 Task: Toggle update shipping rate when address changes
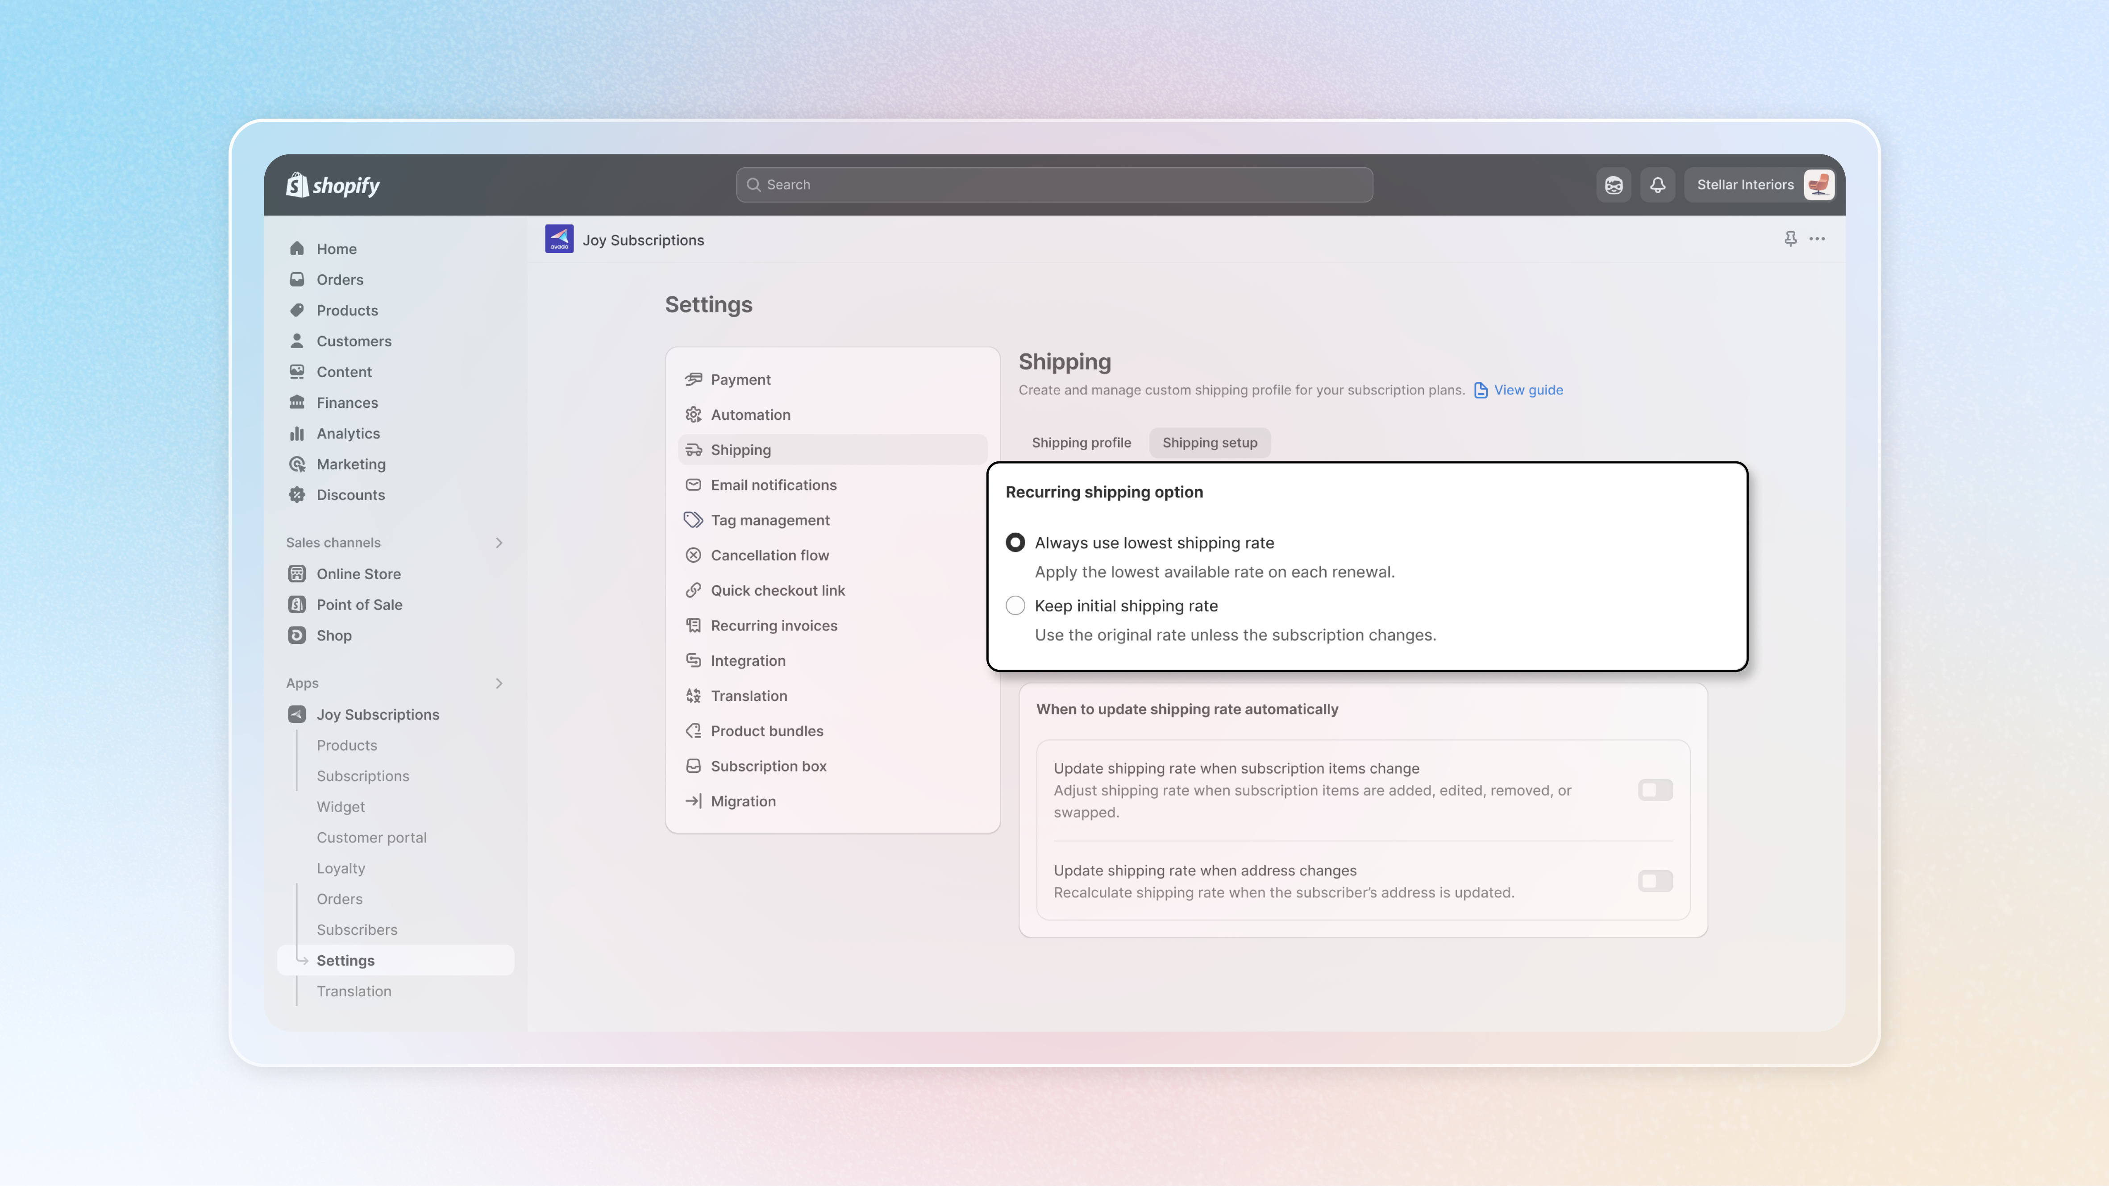click(x=1655, y=881)
